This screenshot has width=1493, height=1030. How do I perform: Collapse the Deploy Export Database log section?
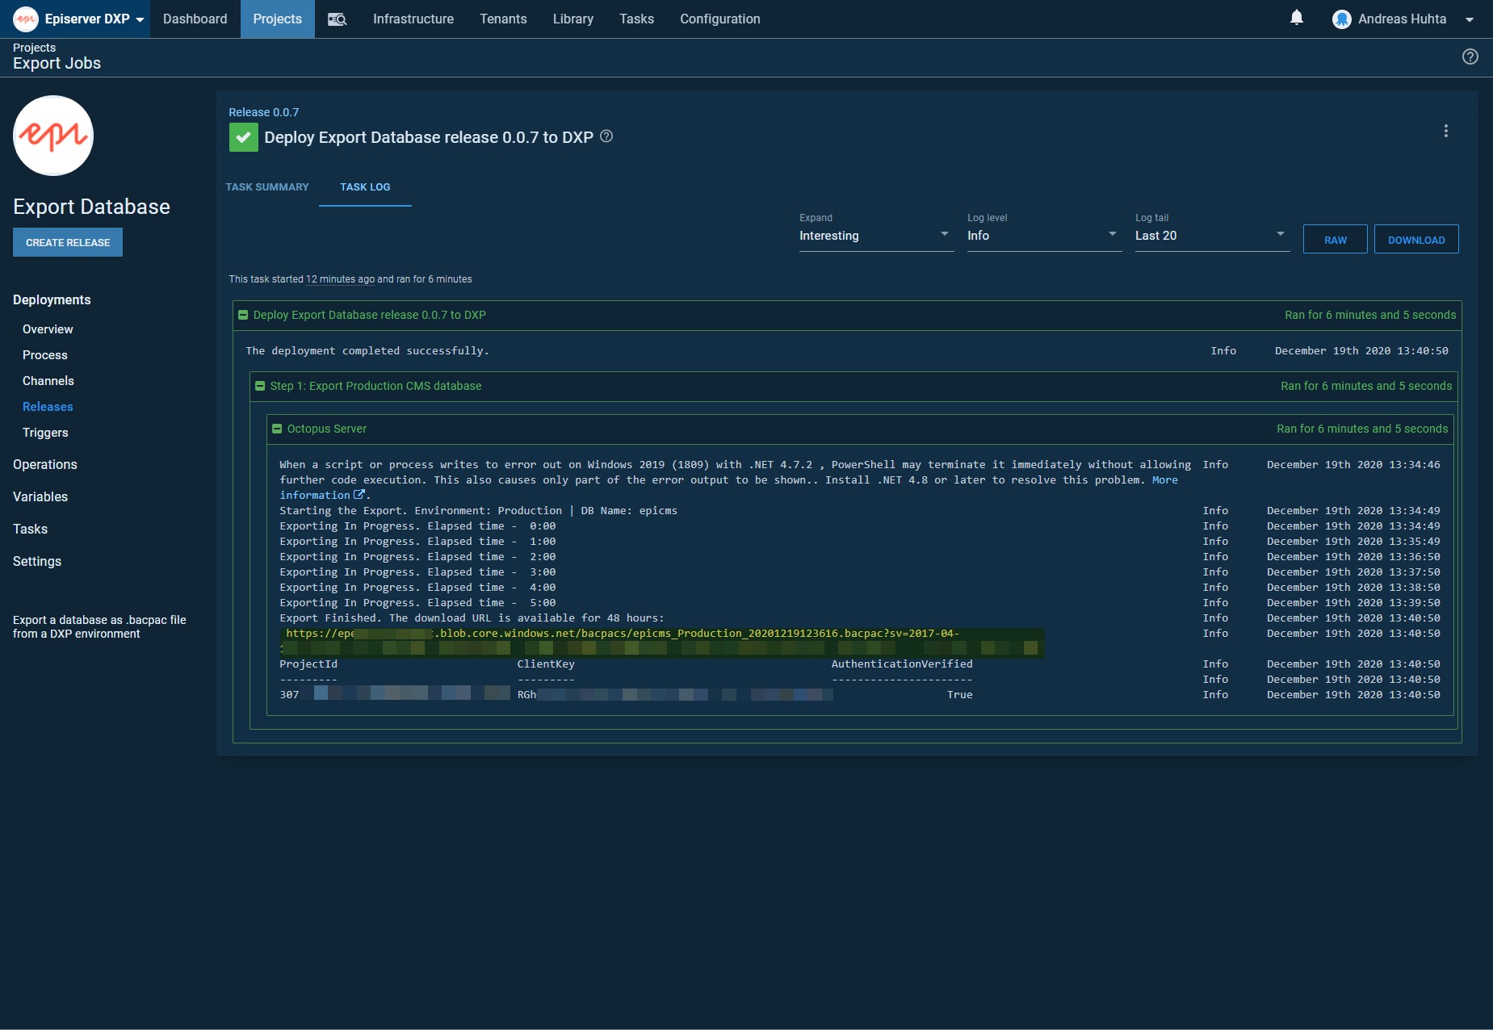(243, 315)
